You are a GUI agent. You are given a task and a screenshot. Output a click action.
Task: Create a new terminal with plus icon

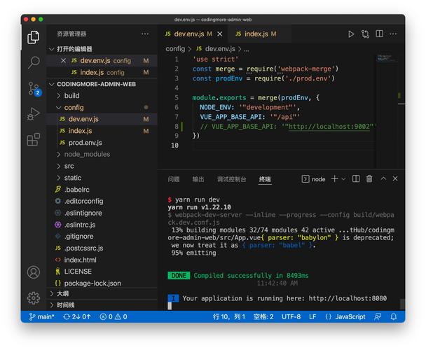tap(335, 179)
